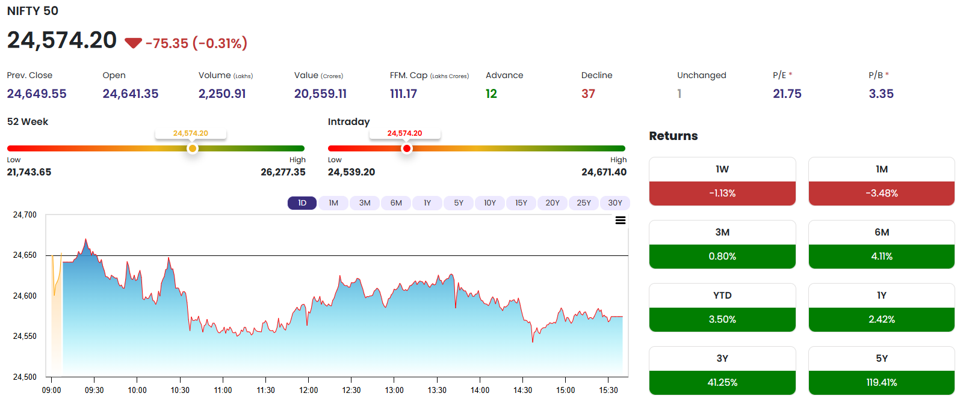Switch chart to 5Y range

pyautogui.click(x=459, y=203)
